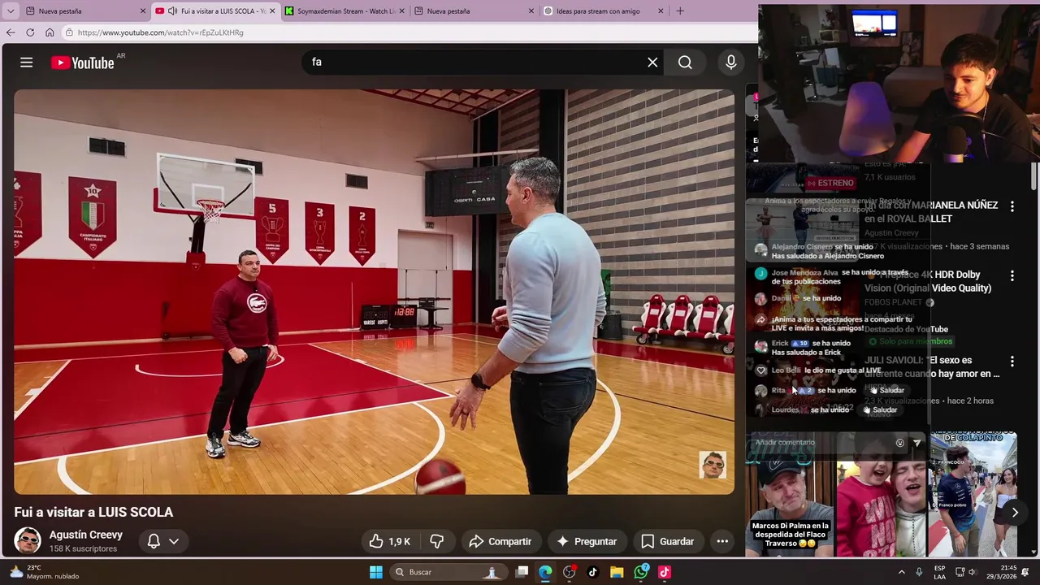Click Saludar next to Lourdes
The image size is (1040, 585).
[x=880, y=409]
